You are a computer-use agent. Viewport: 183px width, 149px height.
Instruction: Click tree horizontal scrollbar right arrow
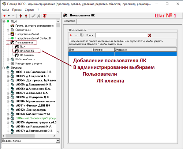tap(55, 136)
